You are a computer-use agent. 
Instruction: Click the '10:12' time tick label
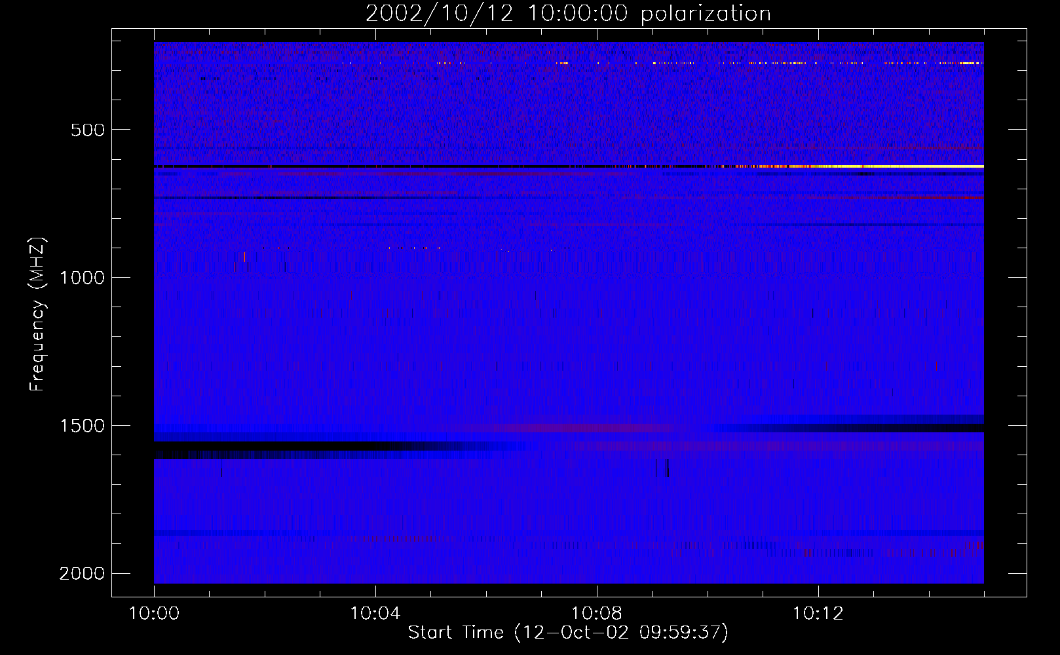(818, 614)
